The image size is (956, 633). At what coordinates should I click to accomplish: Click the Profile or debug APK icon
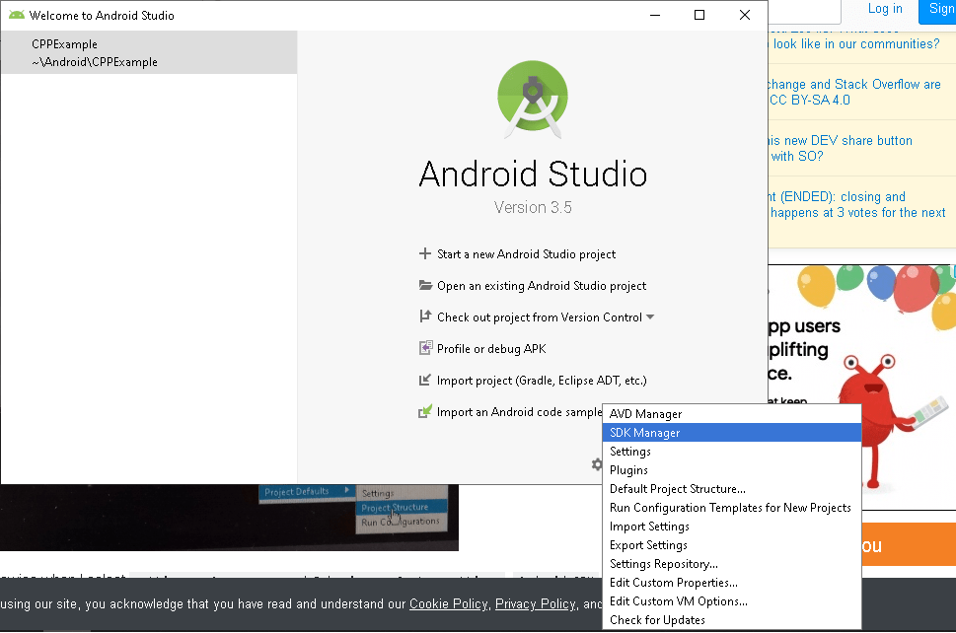425,348
